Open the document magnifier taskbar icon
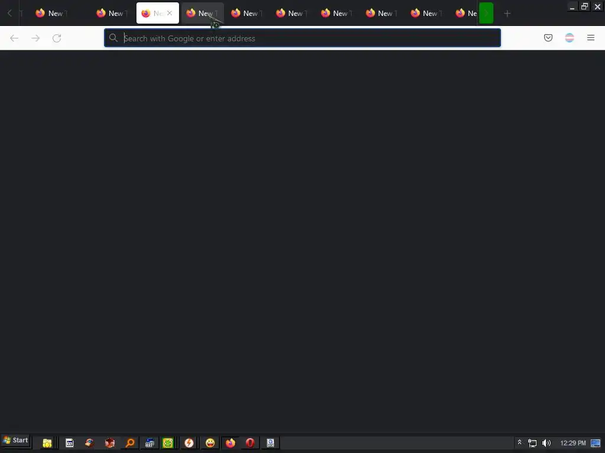Image resolution: width=605 pixels, height=453 pixels. point(271,443)
